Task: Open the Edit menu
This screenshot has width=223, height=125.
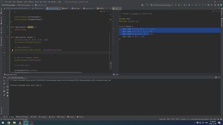Action: pyautogui.click(x=10, y=2)
